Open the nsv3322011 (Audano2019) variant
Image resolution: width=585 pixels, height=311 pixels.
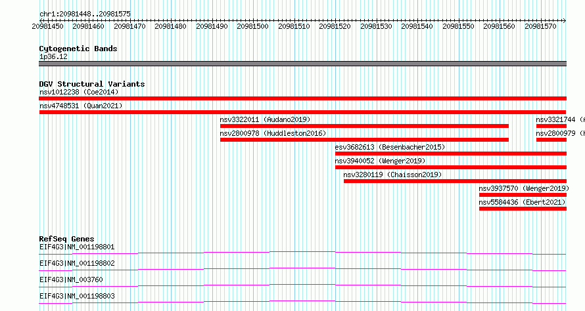[x=265, y=119]
